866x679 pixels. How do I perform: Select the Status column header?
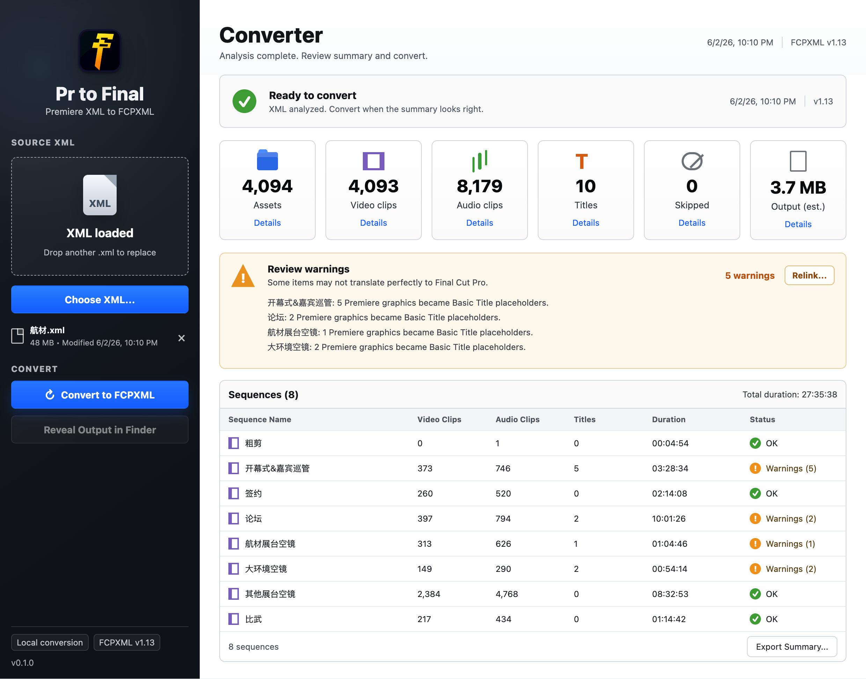(x=762, y=419)
